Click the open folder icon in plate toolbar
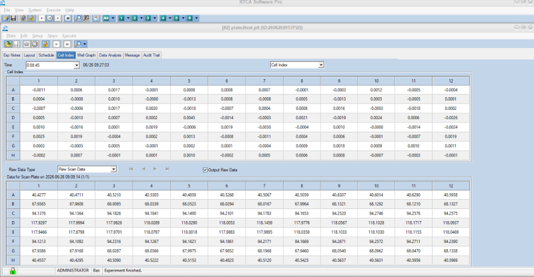This screenshot has height=277, width=534. pyautogui.click(x=7, y=44)
